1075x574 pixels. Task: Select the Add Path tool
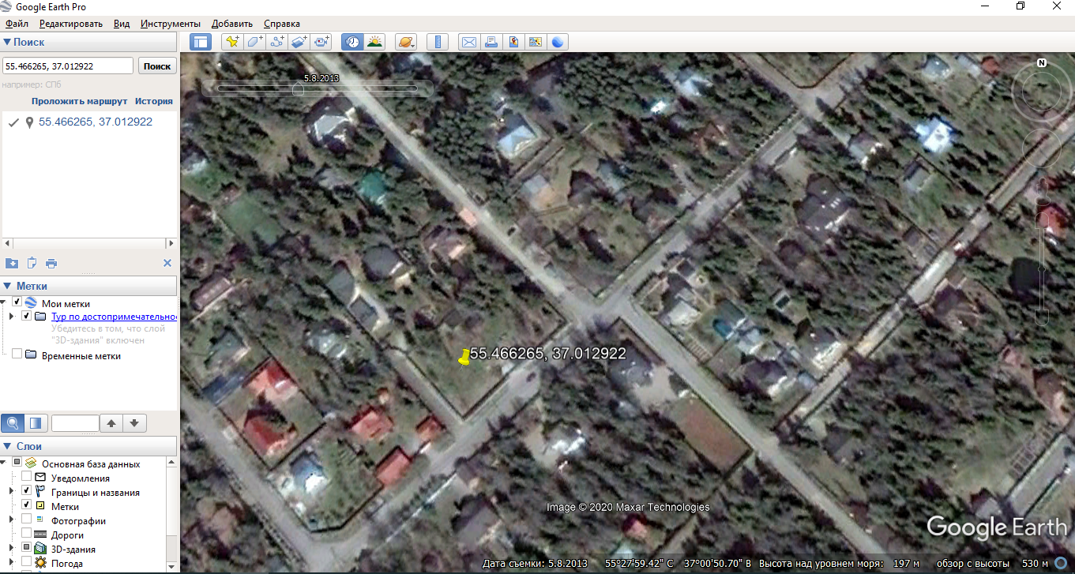[276, 42]
